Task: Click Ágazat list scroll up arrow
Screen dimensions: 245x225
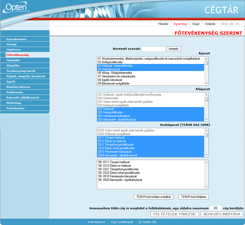Action: pos(206,59)
